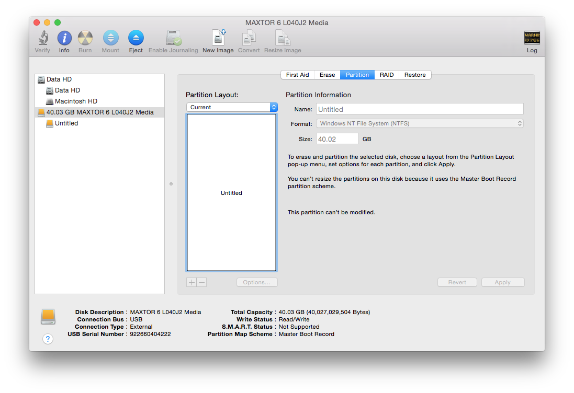Screen dimensions: 574x393
Task: Click the S.M.A.R.T. Status Not Supported value
Action: pos(299,327)
